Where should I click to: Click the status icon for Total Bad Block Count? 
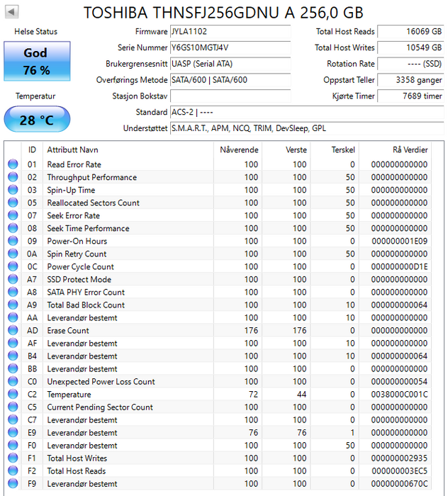point(13,305)
